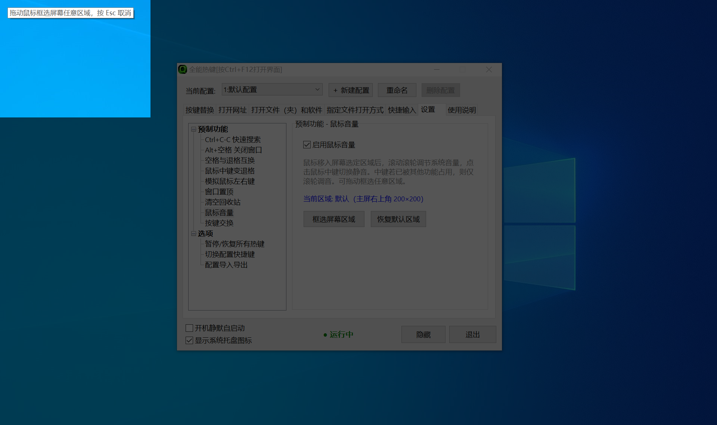Choose 按键交换 tree item
This screenshot has width=717, height=425.
point(219,223)
